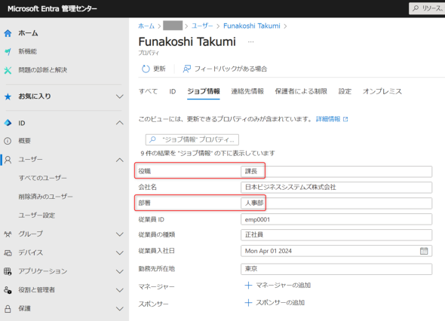Click the デバイス icon in sidebar
The width and height of the screenshot is (445, 321).
8,252
